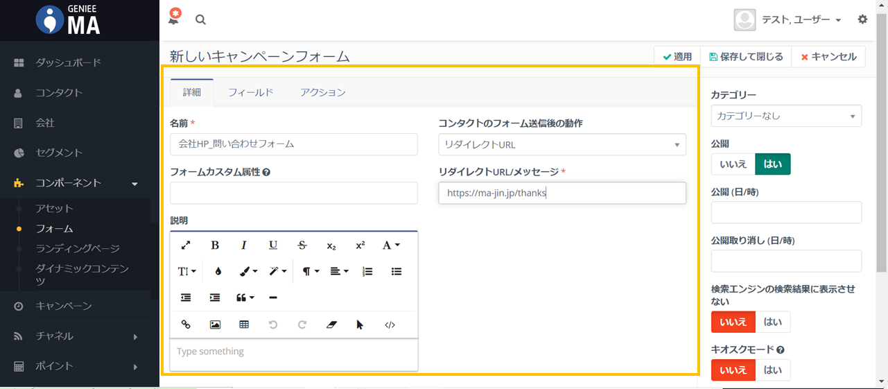Clear formatting with eraser icon
888x389 pixels.
click(x=331, y=325)
